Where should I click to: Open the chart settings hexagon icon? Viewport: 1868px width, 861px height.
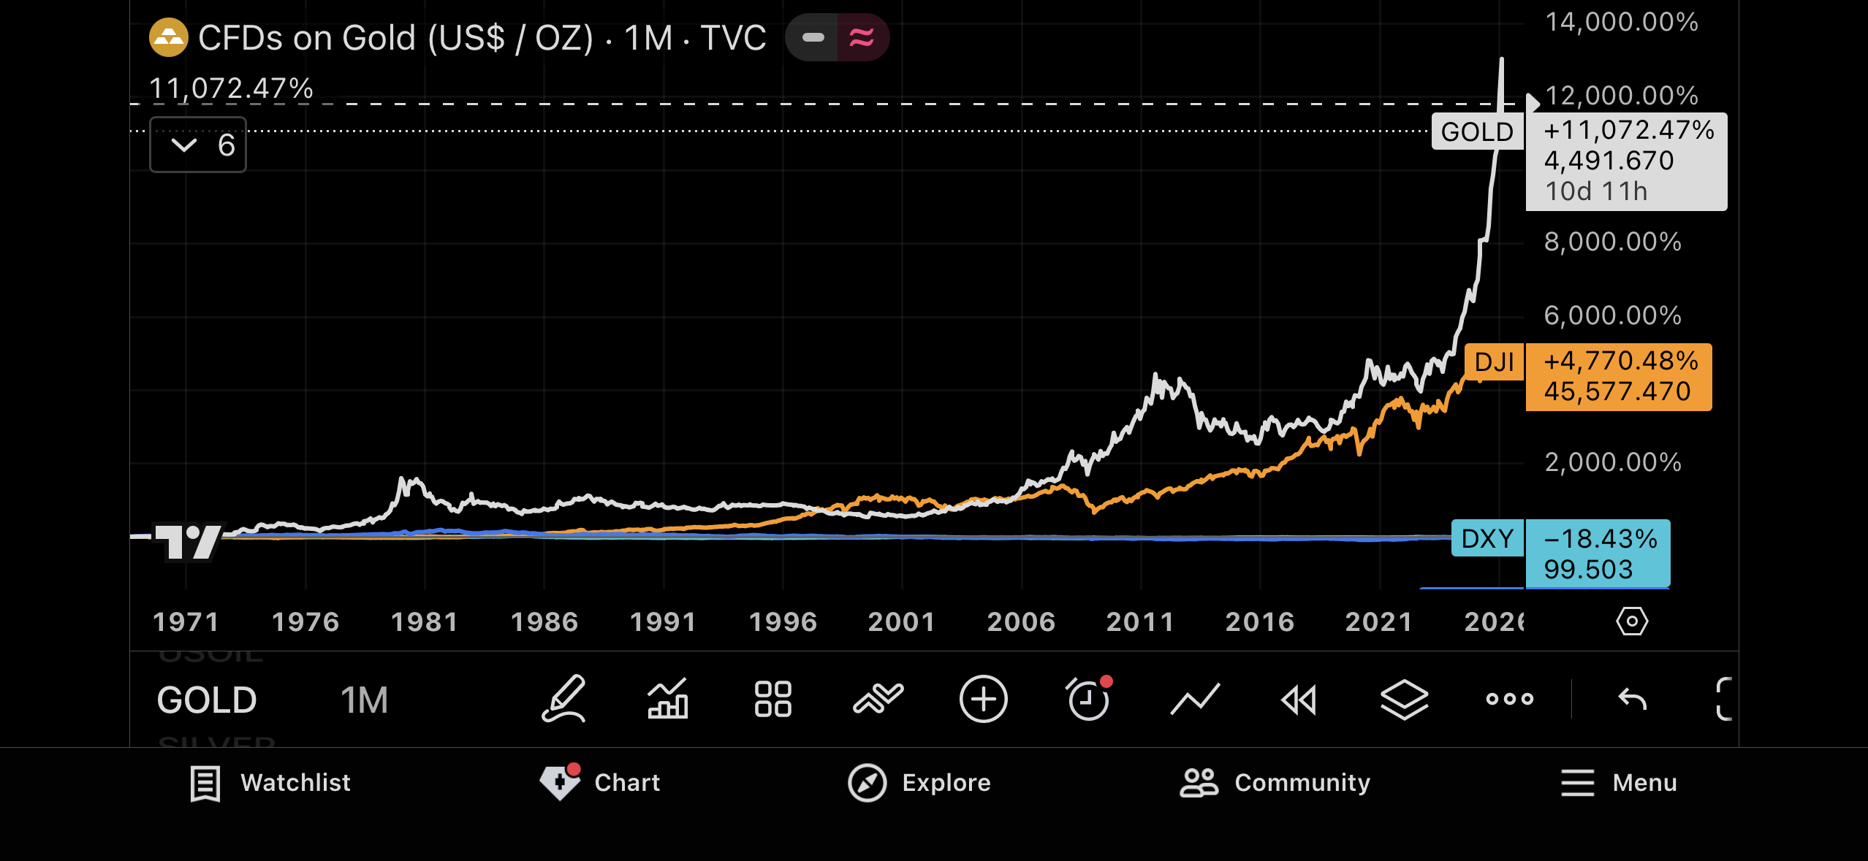click(1631, 621)
